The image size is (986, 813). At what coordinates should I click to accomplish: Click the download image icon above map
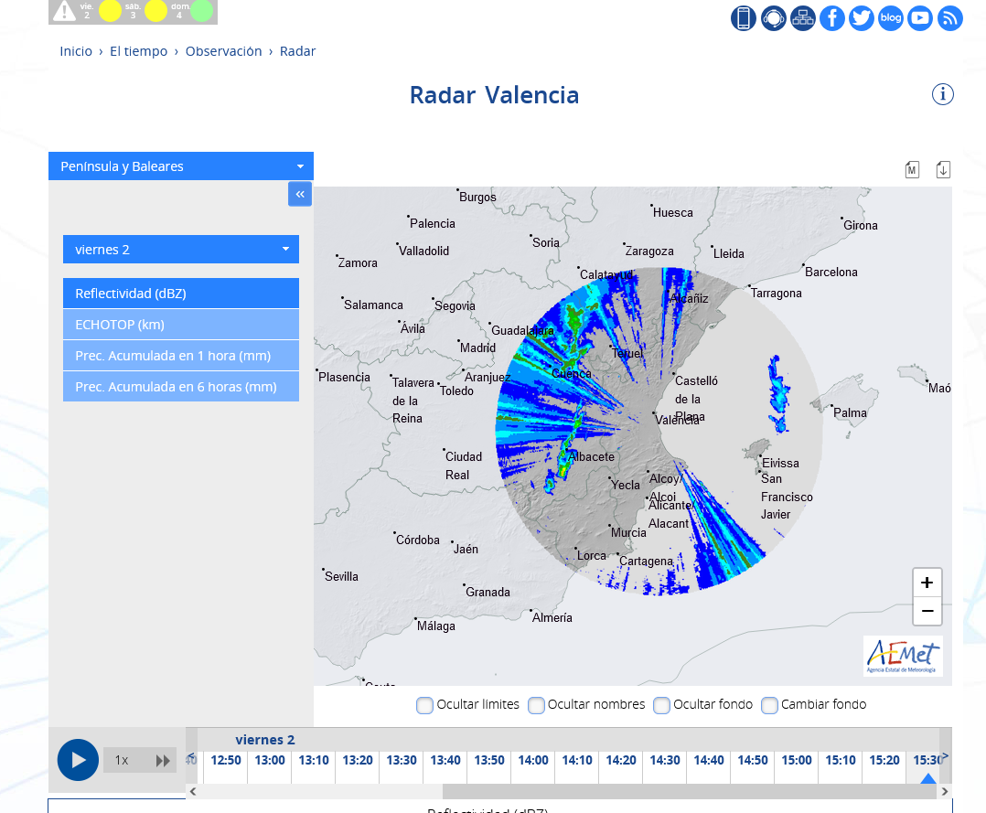[x=943, y=170]
